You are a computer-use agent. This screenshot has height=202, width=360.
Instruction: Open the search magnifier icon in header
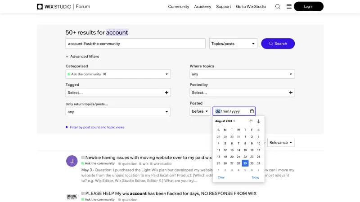coord(278,6)
